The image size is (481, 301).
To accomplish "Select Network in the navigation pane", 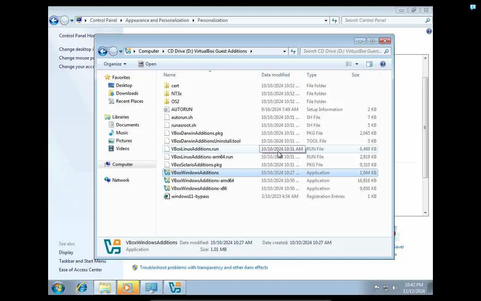I will [x=121, y=180].
